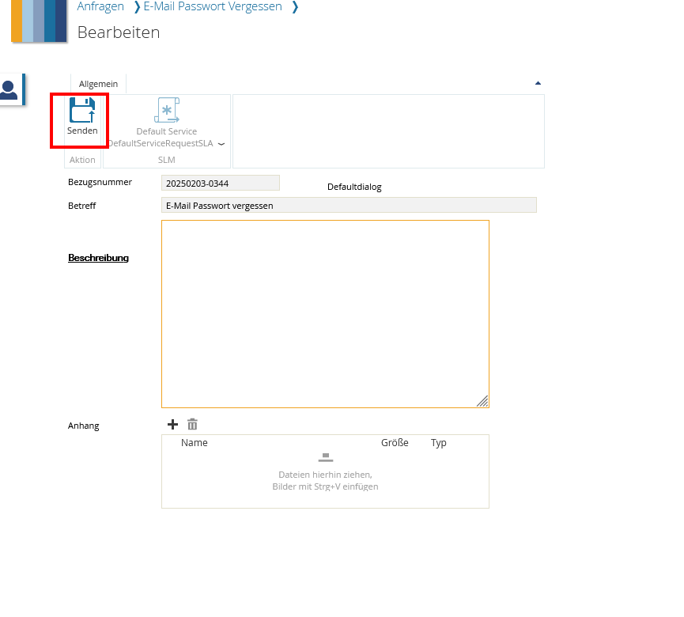Click the trash icon to delete attachment
This screenshot has width=684, height=617.
pos(192,425)
